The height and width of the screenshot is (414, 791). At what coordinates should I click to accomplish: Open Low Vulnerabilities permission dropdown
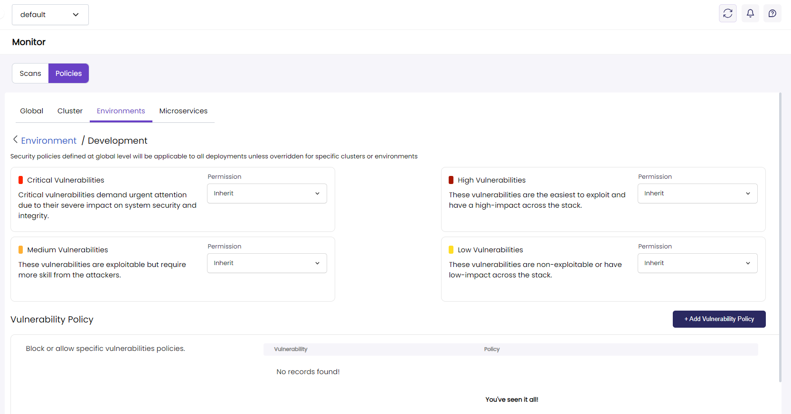click(x=697, y=263)
